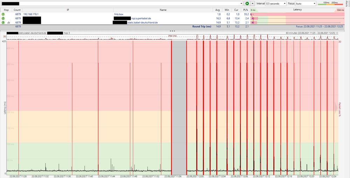Click the 55,2 packet loss value for hop 1
Viewport: 350px width, 178px height.
pyautogui.click(x=246, y=14)
